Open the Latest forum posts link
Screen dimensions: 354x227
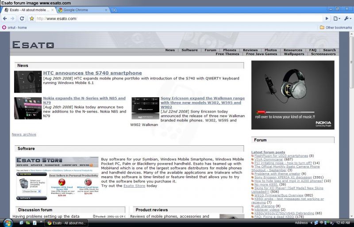(x=268, y=152)
